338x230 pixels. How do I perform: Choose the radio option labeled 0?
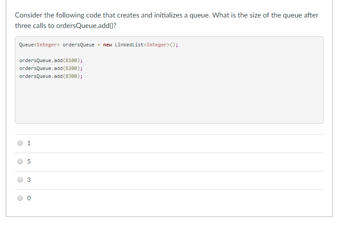[x=20, y=198]
